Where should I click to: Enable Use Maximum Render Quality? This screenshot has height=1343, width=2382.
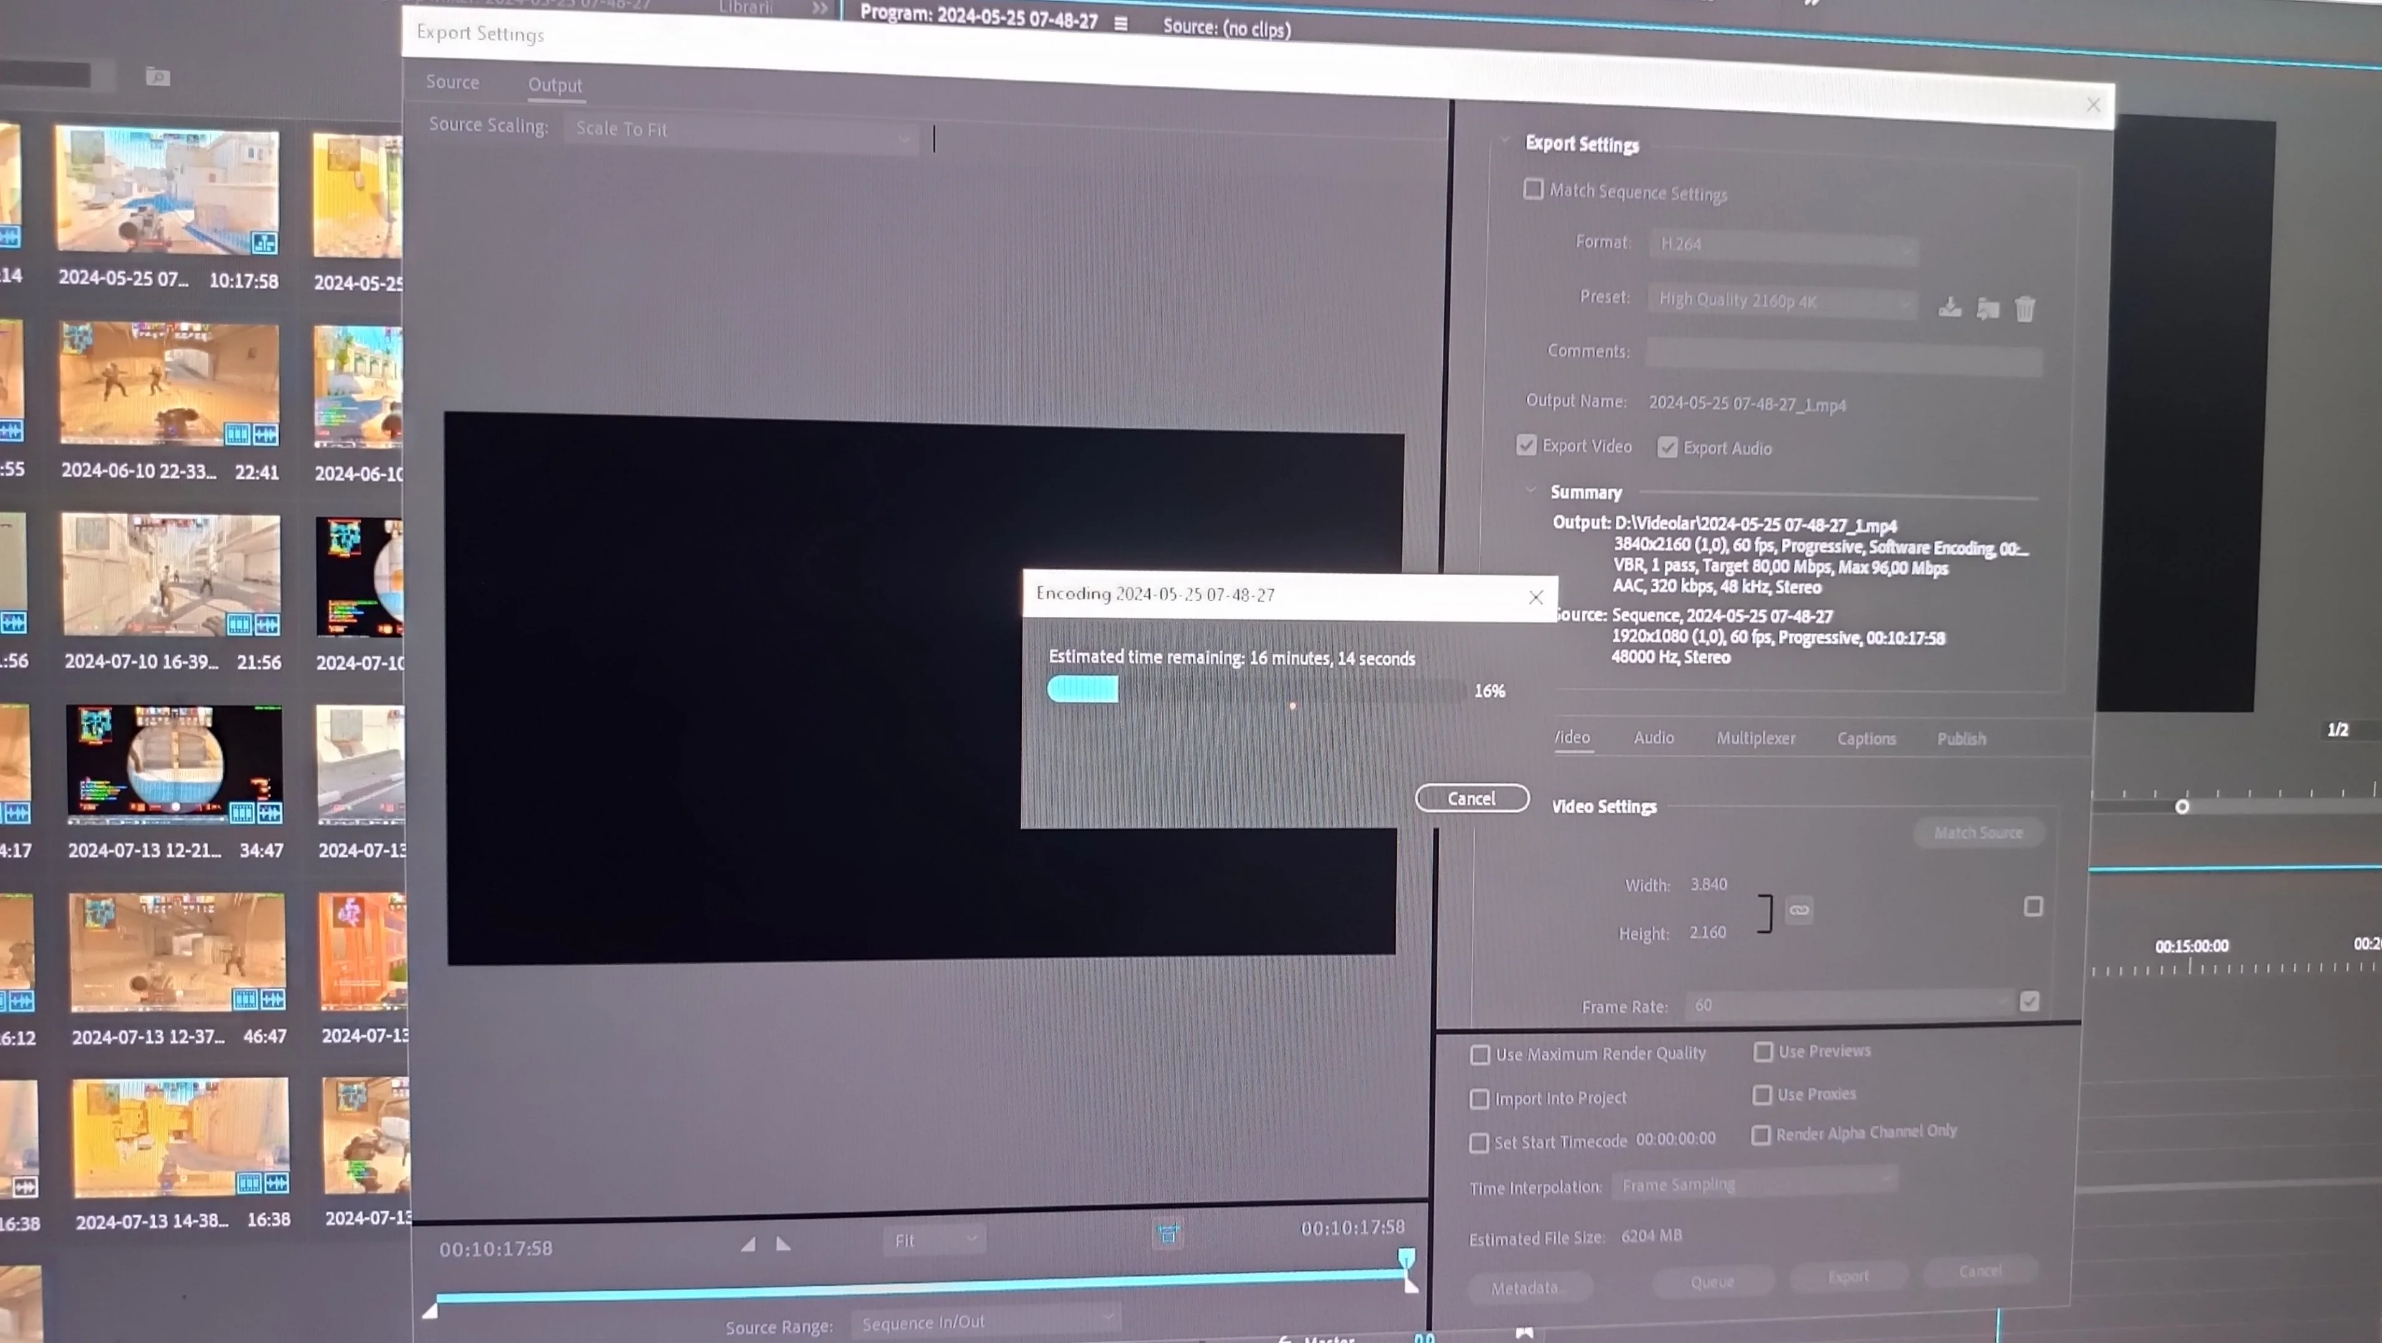[x=1480, y=1055]
